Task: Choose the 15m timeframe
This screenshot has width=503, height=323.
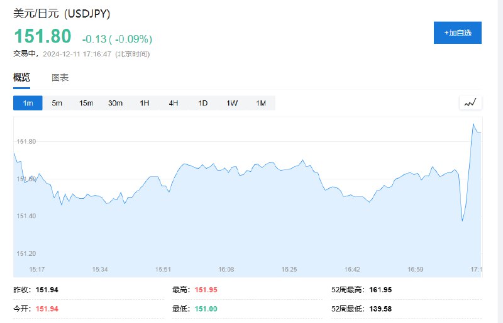Action: tap(86, 103)
